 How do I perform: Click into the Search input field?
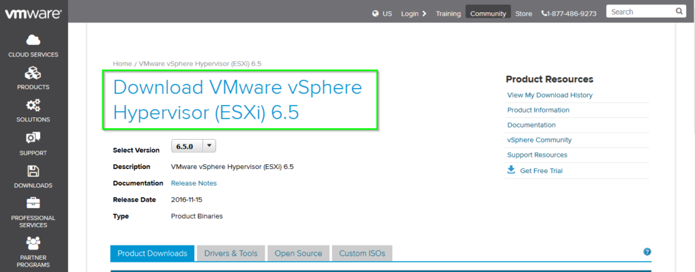coord(640,12)
